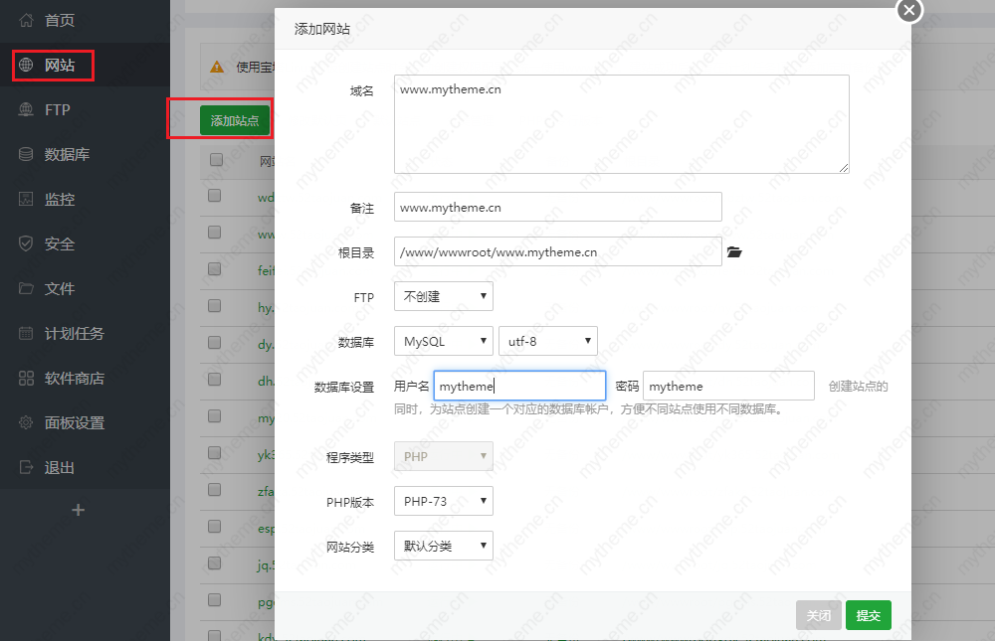Click the home icon for 首页
Screen dimensions: 995x641
(x=27, y=20)
